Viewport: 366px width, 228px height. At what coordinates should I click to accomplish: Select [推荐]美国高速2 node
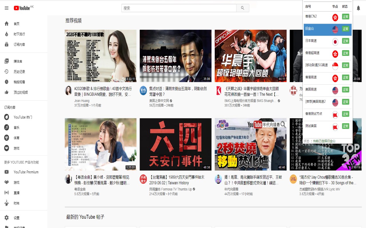(x=328, y=102)
